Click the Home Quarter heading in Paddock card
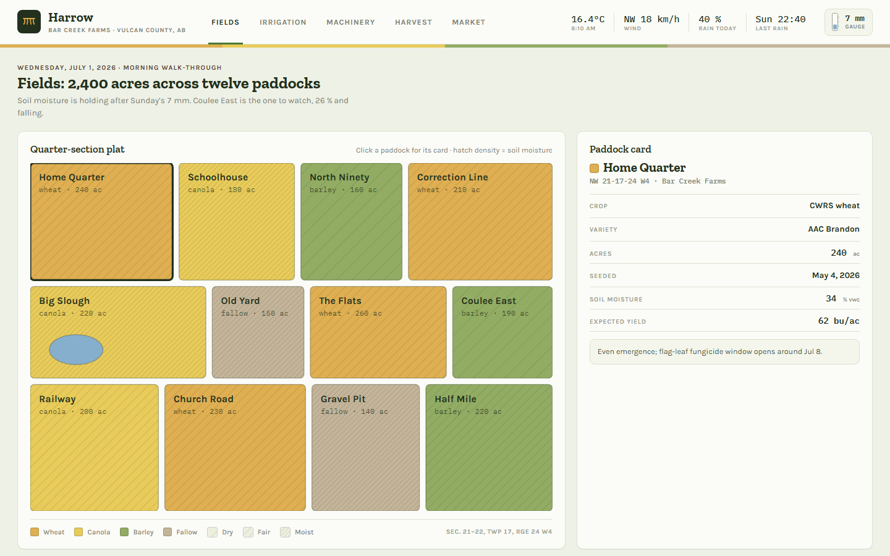The height and width of the screenshot is (556, 890). click(644, 168)
